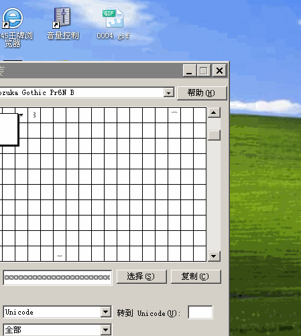Close the character map window
The image size is (301, 336).
pos(219,71)
